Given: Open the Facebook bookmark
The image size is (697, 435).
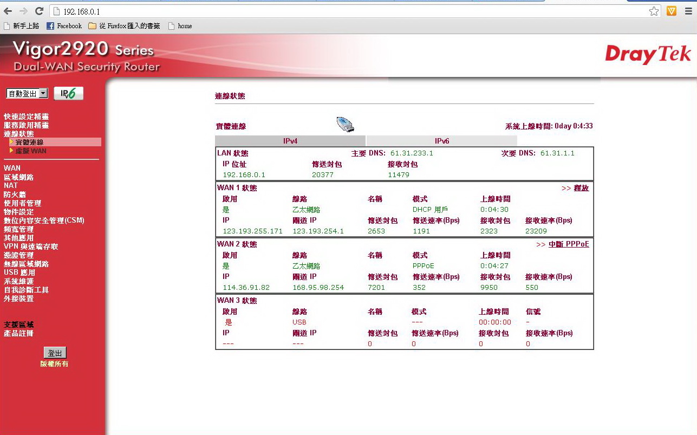Looking at the screenshot, I should (x=64, y=26).
